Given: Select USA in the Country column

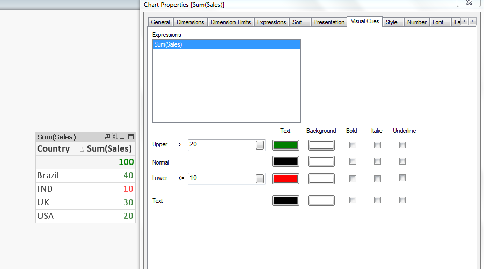Looking at the screenshot, I should (60, 216).
